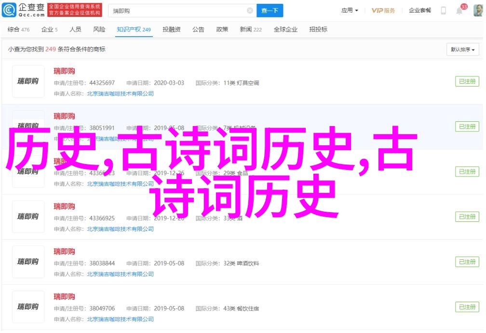Open the user avatar profile
Image resolution: width=486 pixels, height=333 pixels.
478,11
